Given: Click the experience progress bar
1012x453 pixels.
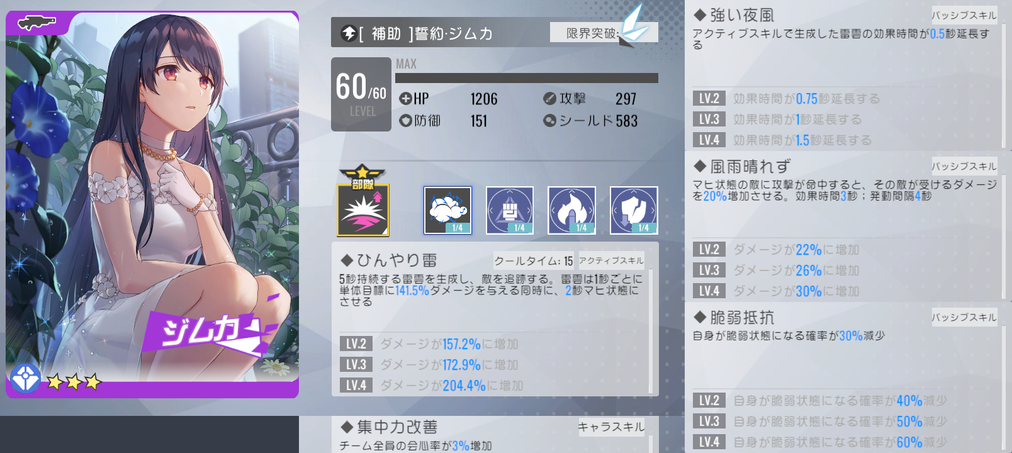Looking at the screenshot, I should click(x=527, y=78).
